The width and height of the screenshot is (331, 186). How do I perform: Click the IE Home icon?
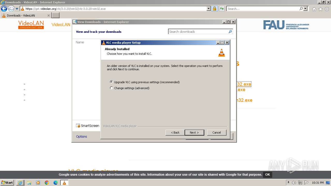coord(314,9)
